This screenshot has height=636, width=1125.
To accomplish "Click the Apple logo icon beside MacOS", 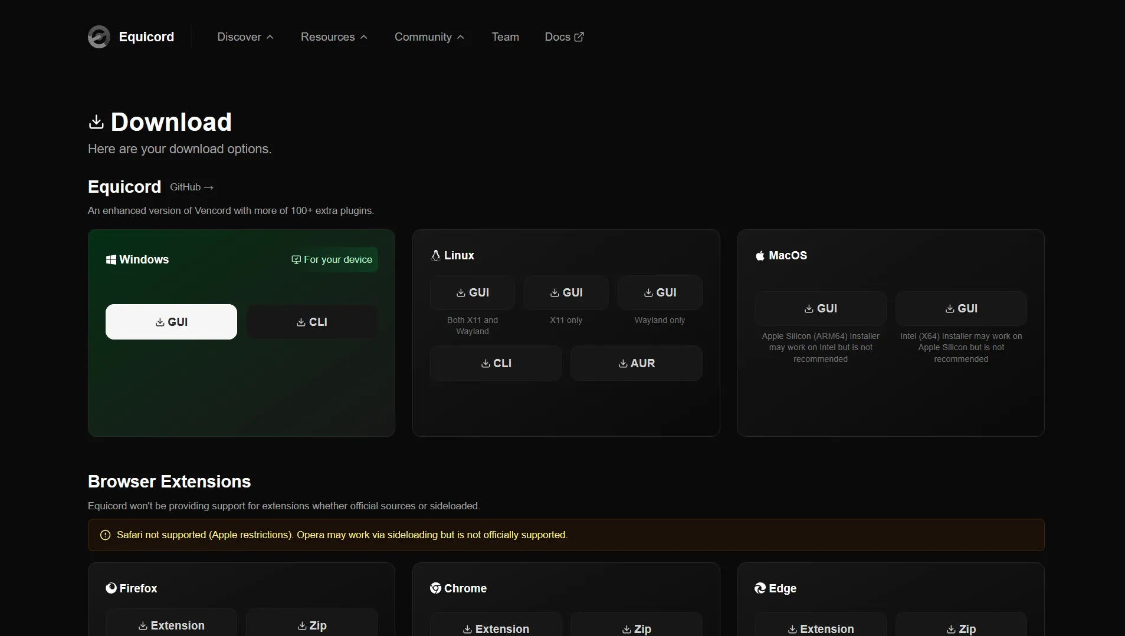I will point(760,255).
